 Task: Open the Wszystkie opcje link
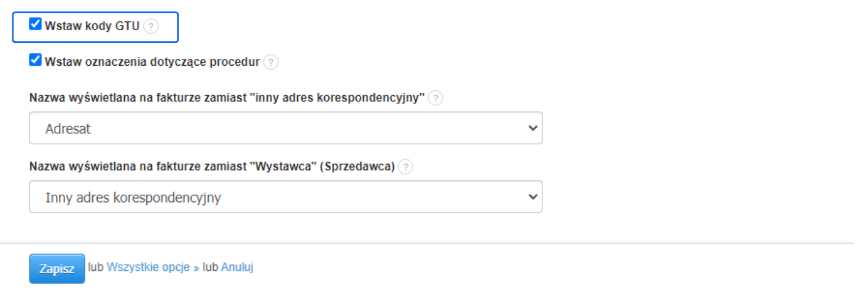[x=148, y=268]
